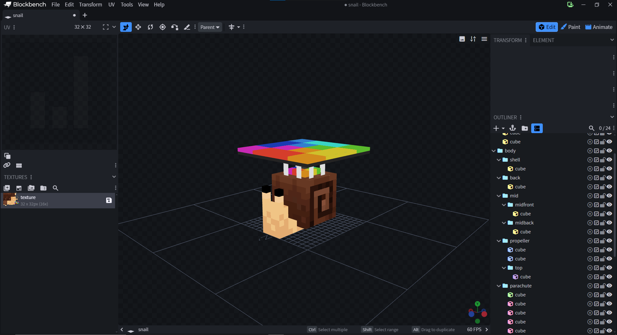Activate the Vertex Snap tool
This screenshot has width=617, height=335.
coord(174,27)
